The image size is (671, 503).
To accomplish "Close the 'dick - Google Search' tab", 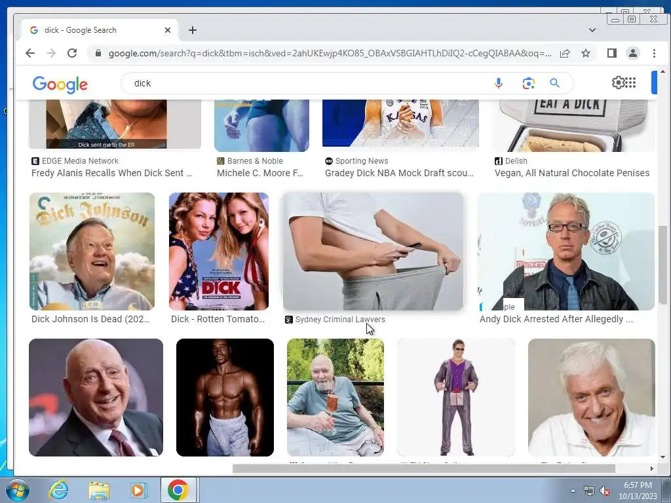I will 168,30.
